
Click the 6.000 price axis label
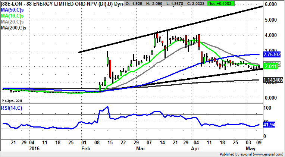point(271,4)
